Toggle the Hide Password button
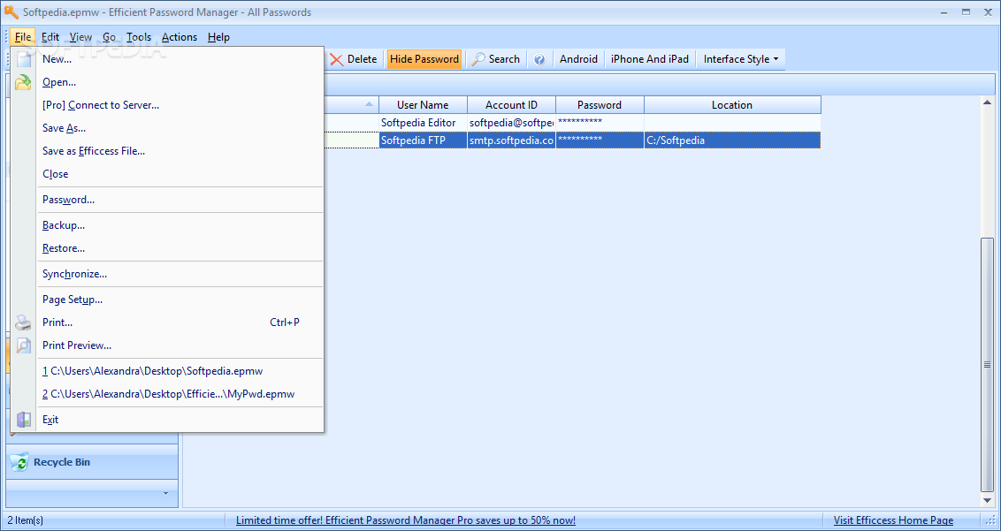The width and height of the screenshot is (1001, 531). [x=424, y=59]
